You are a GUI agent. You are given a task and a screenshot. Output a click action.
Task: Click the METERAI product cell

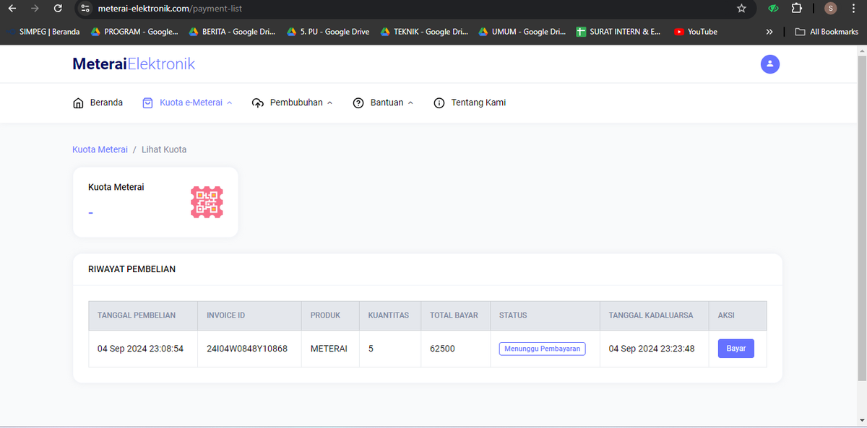[329, 349]
